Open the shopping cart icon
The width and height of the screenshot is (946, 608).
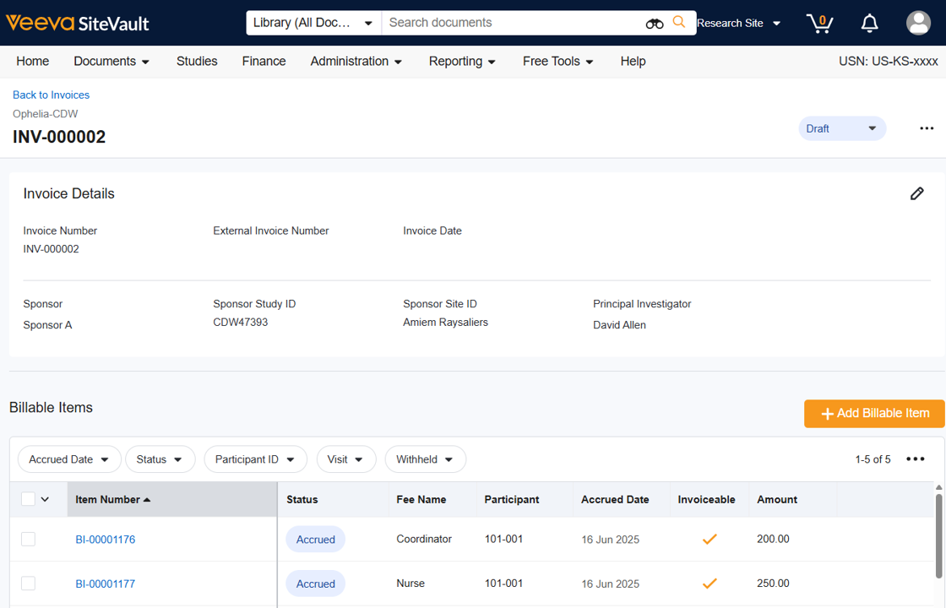click(818, 24)
